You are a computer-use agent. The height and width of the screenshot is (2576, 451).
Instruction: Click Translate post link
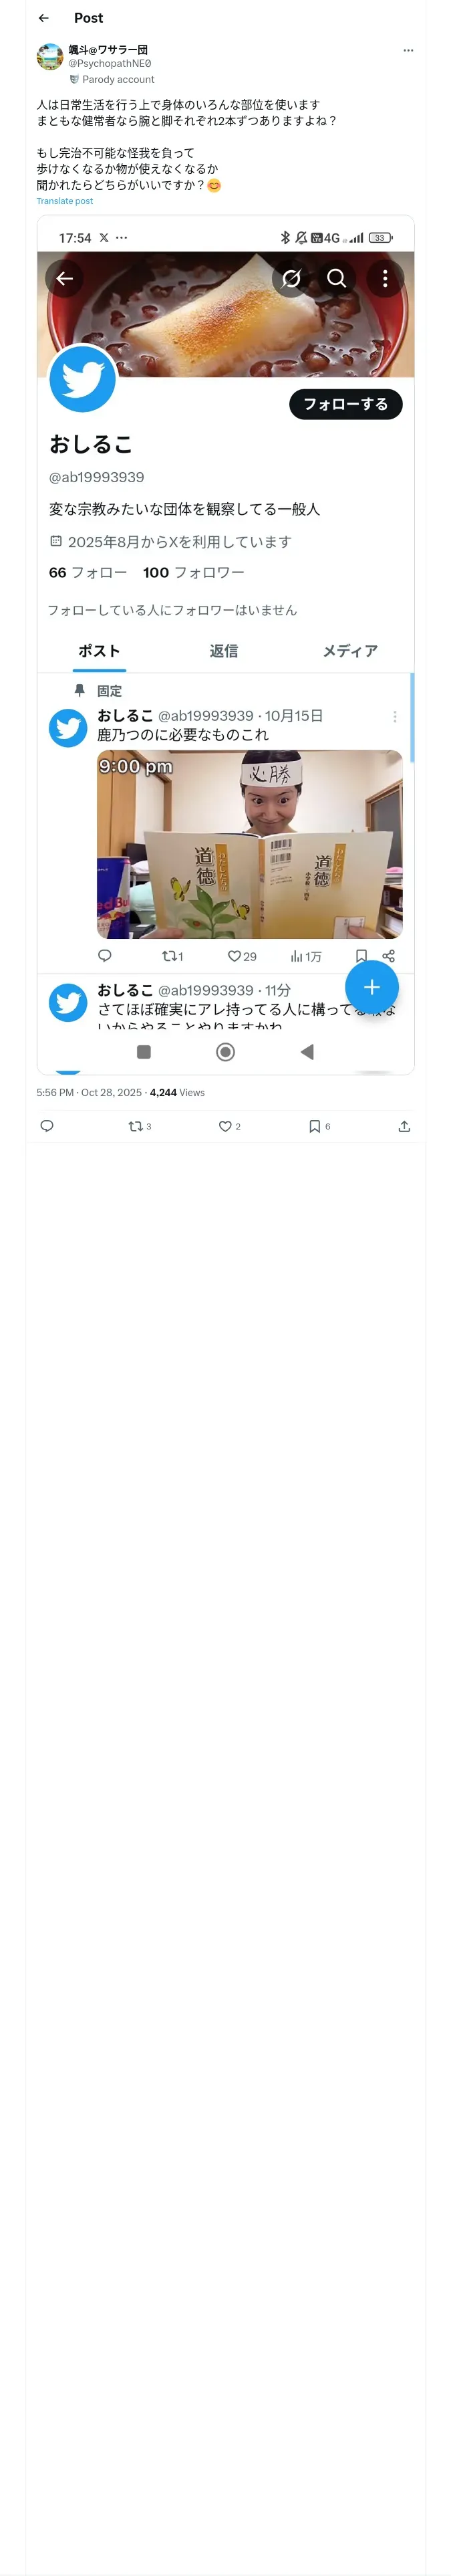tap(64, 201)
